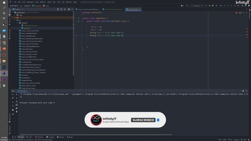Start debugging with the green bug icon
The image size is (251, 141).
209,5
